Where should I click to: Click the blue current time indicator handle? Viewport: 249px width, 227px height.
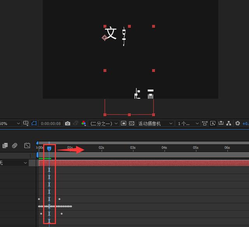coord(49,148)
